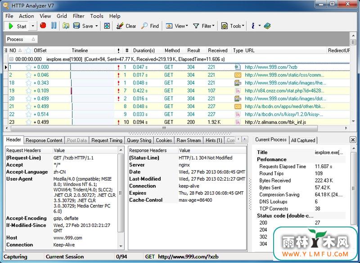Click the hint exclamation on row 19

coord(118,91)
